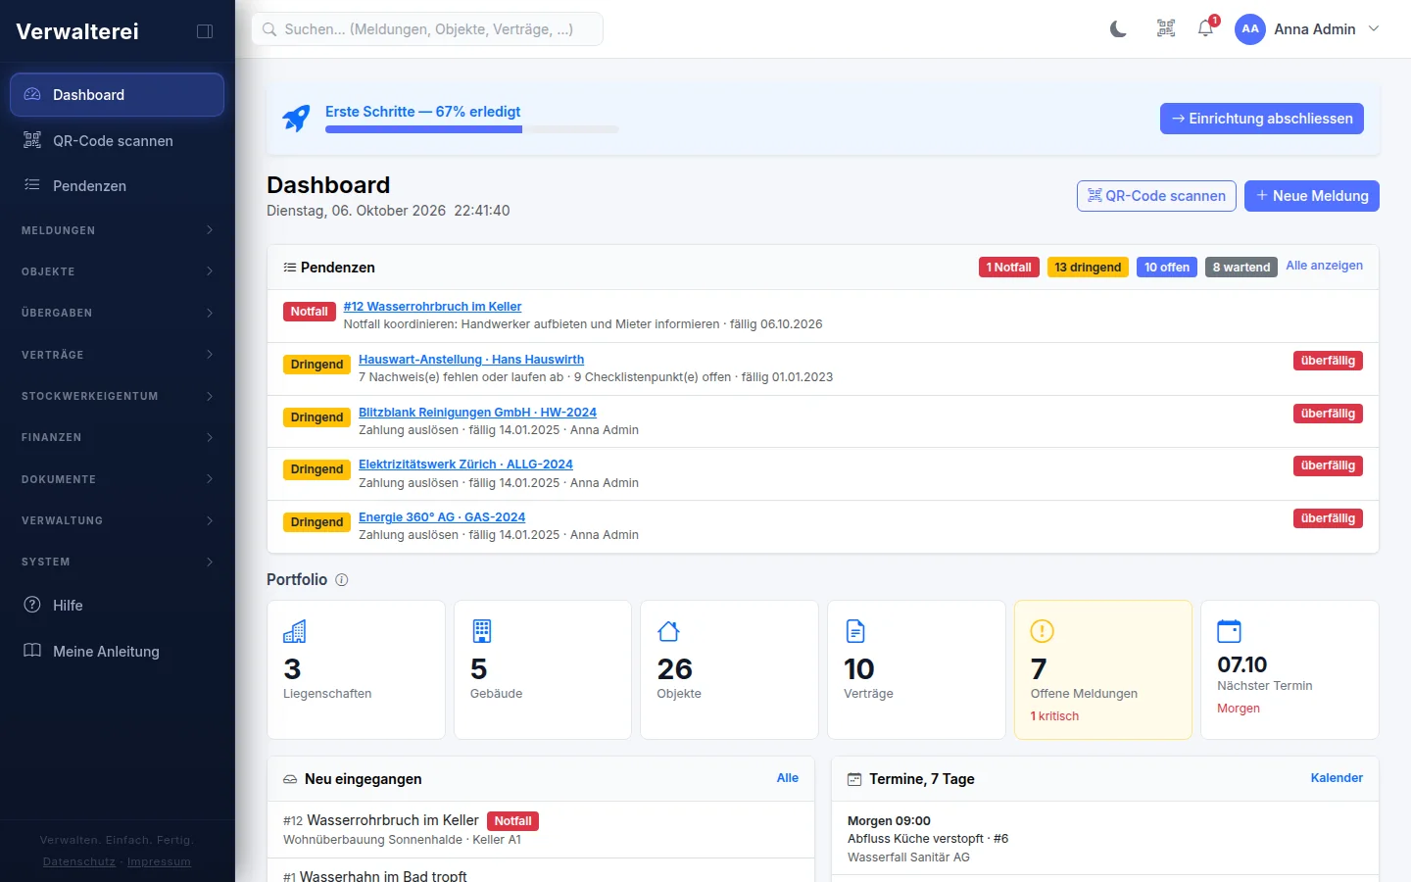The height and width of the screenshot is (882, 1411).
Task: Click the rocket icon in Erste Schritte
Action: [296, 119]
